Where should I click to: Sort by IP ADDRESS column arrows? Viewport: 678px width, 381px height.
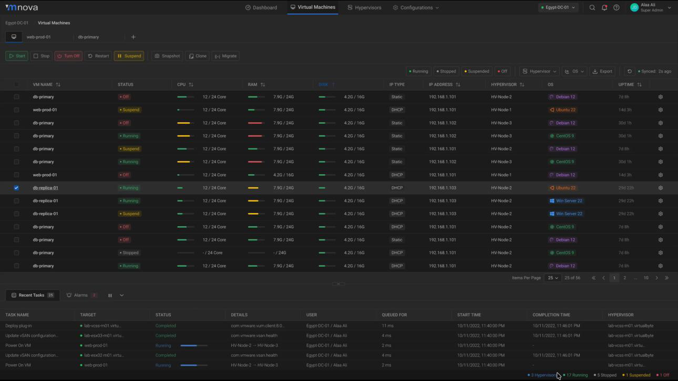point(458,84)
